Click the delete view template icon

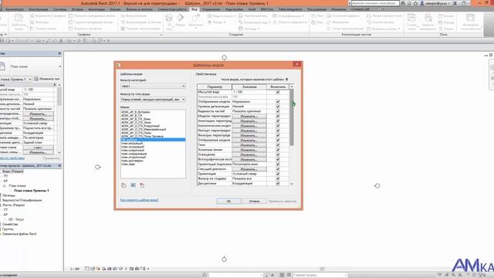pyautogui.click(x=142, y=185)
